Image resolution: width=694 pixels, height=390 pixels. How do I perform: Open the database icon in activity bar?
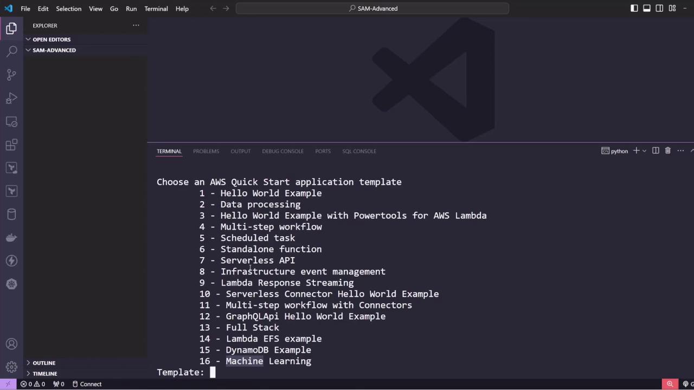tap(11, 214)
